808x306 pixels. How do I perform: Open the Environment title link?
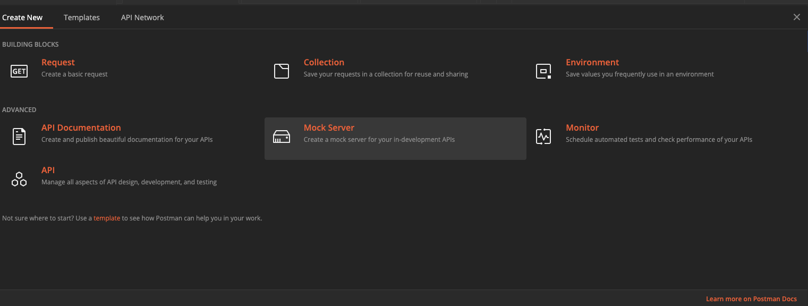point(592,62)
